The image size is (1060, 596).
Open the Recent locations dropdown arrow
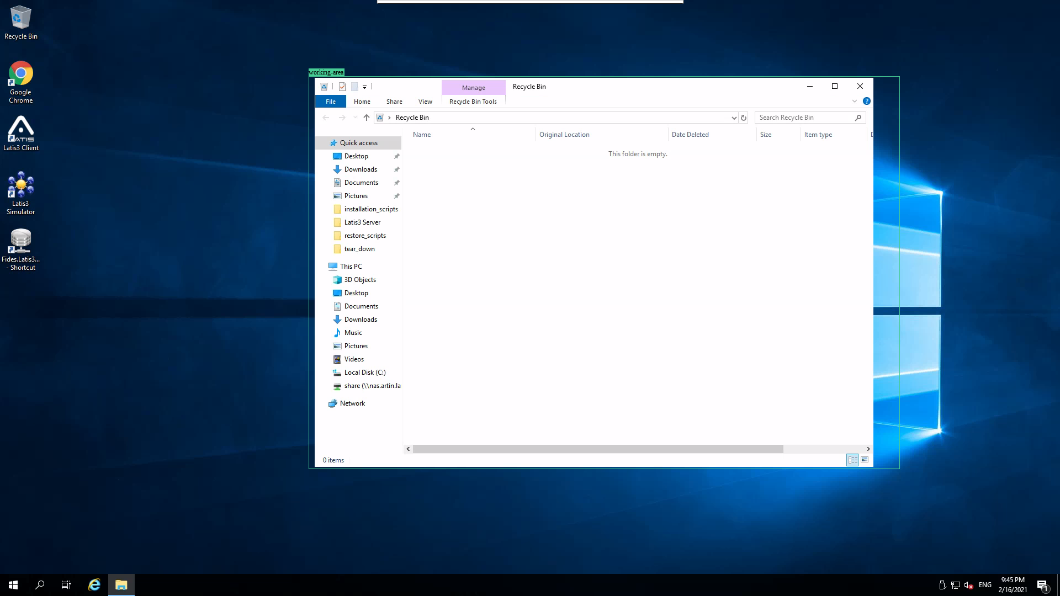pos(355,118)
